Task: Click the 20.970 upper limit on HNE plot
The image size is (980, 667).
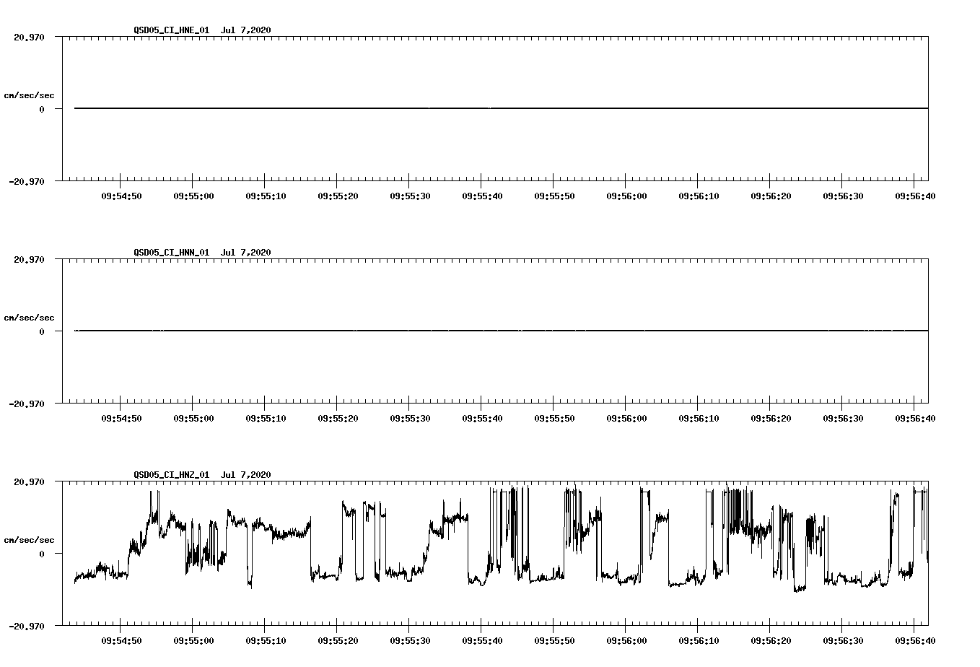Action: (29, 37)
